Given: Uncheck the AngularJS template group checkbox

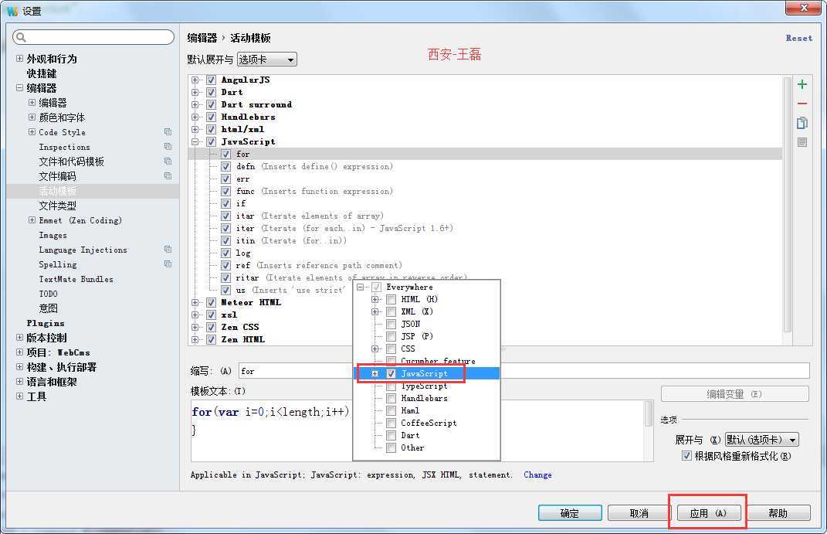Looking at the screenshot, I should click(x=211, y=80).
